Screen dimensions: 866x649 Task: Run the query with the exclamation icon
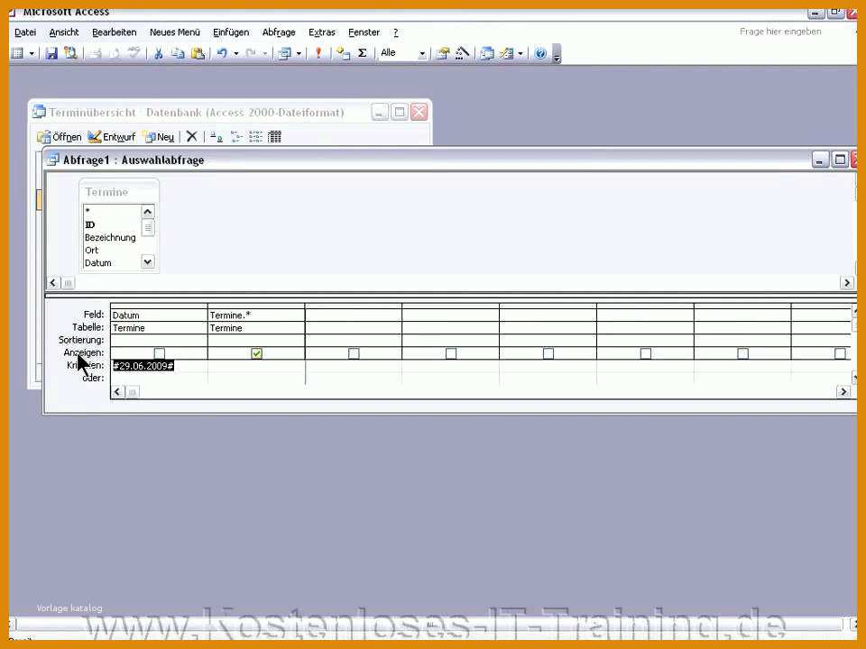pyautogui.click(x=318, y=53)
